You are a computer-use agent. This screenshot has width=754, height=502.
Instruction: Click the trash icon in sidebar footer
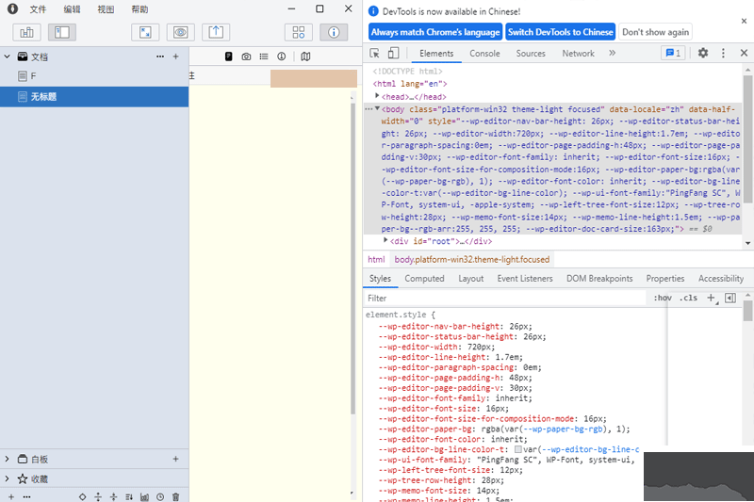[x=175, y=496]
